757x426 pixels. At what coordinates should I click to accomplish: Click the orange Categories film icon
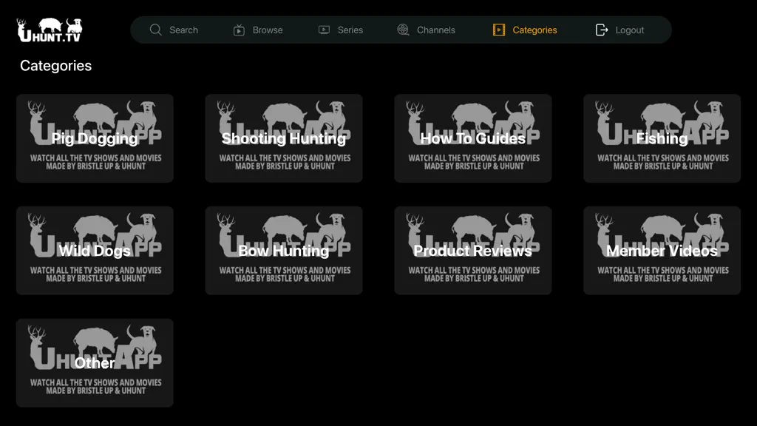pos(499,30)
